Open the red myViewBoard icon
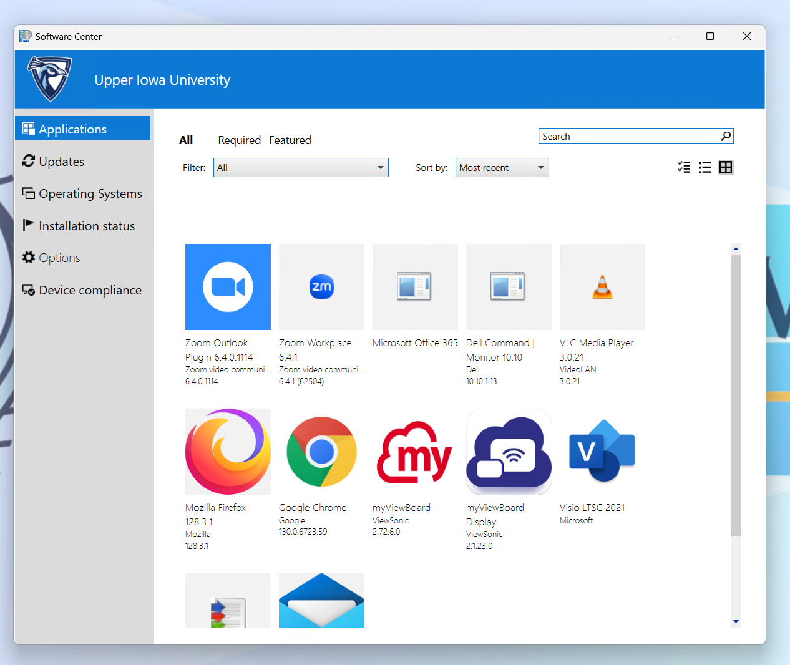Screen dimensions: 790x665 tap(415, 452)
